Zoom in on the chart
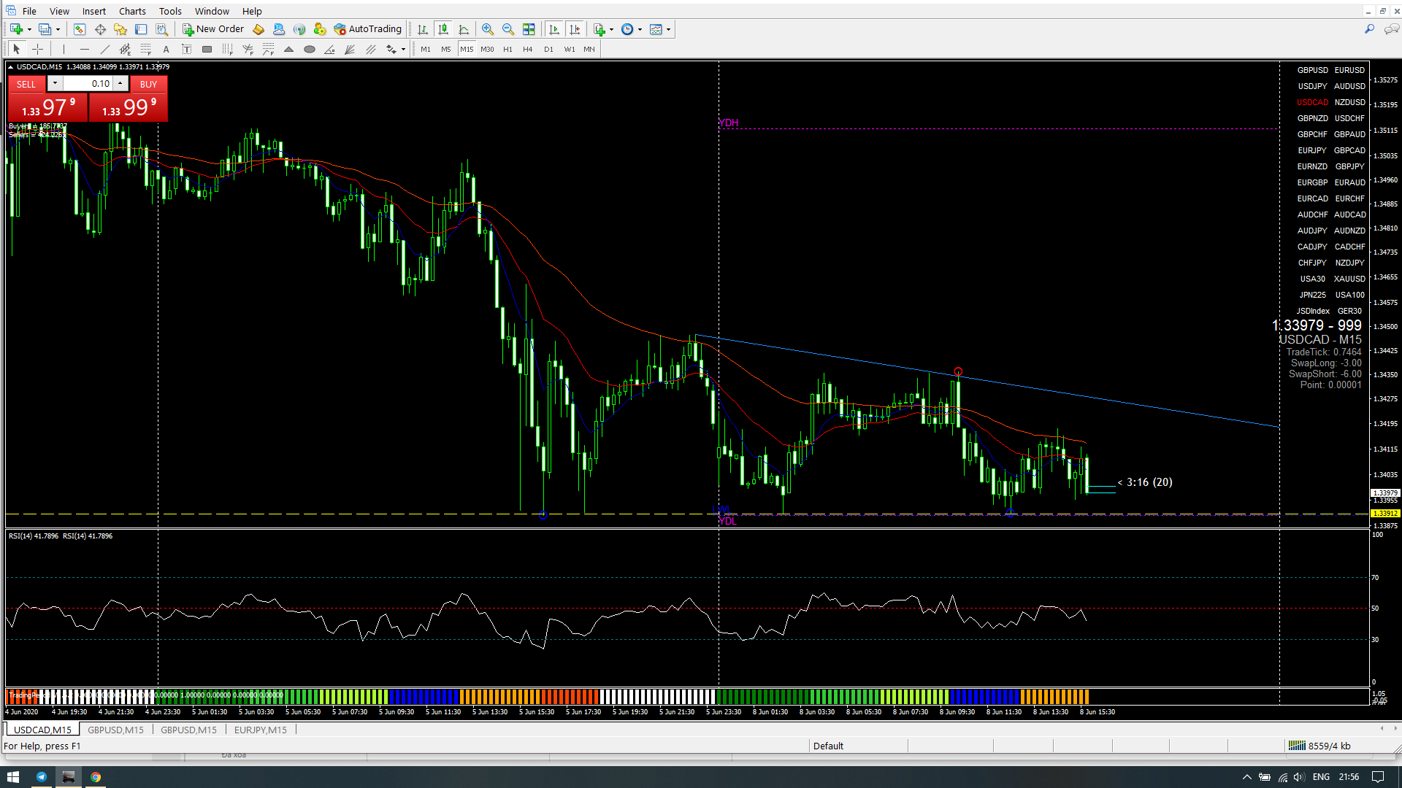Image resolution: width=1402 pixels, height=788 pixels. click(488, 29)
